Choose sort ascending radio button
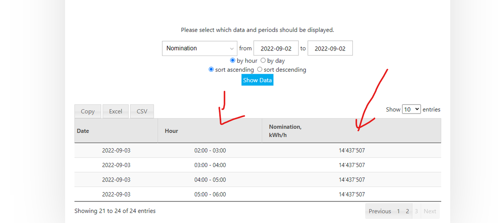 click(211, 70)
